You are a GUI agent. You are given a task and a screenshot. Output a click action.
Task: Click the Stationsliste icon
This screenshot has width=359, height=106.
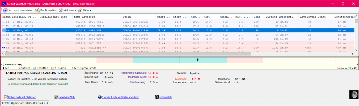[157, 97]
